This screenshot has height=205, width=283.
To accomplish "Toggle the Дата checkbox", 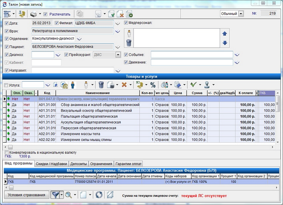I will tap(7, 23).
